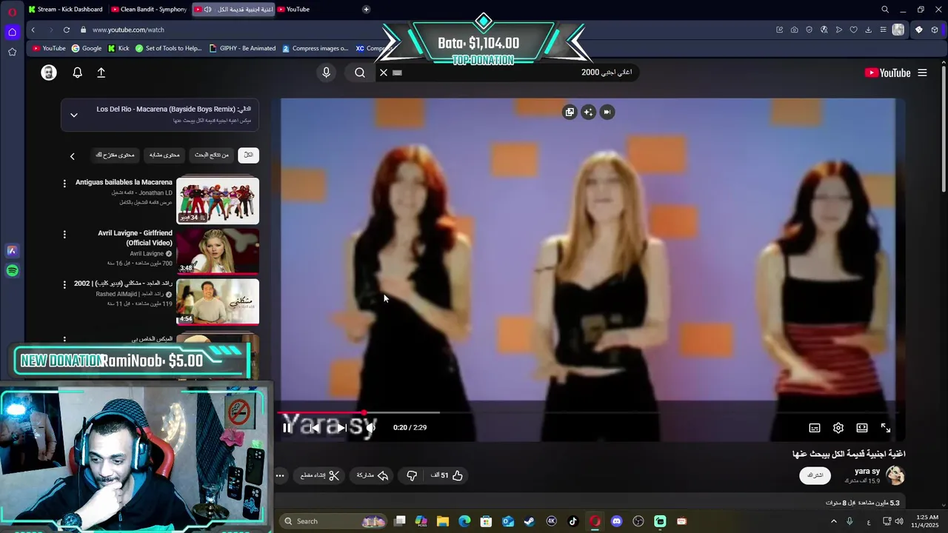Open Rashed AlMajid video thumbnail
948x533 pixels.
[x=218, y=302]
